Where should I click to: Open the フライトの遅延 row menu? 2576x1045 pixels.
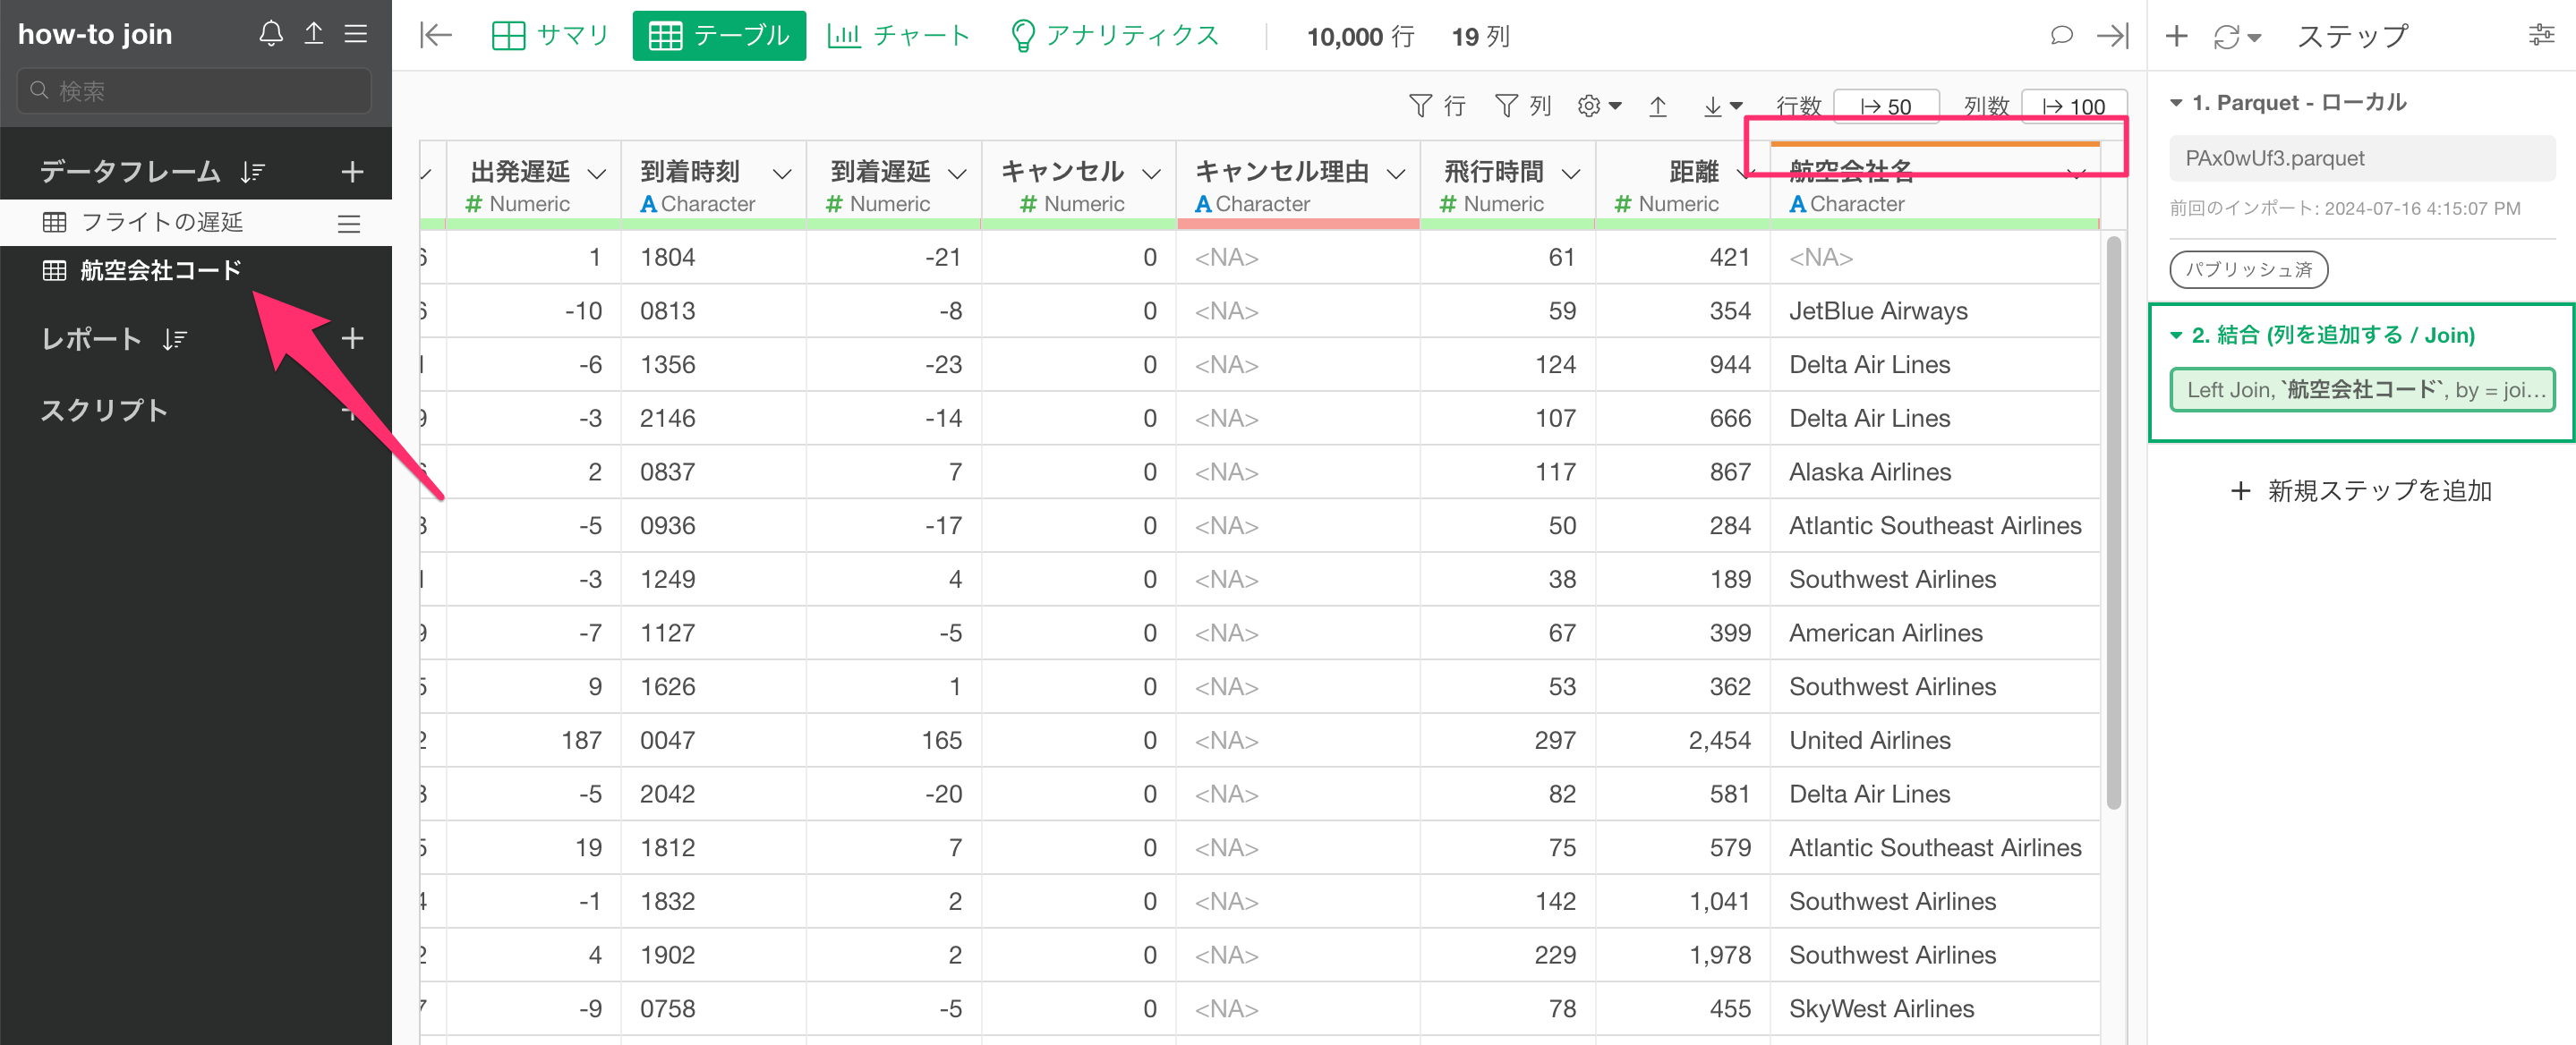coord(349,223)
